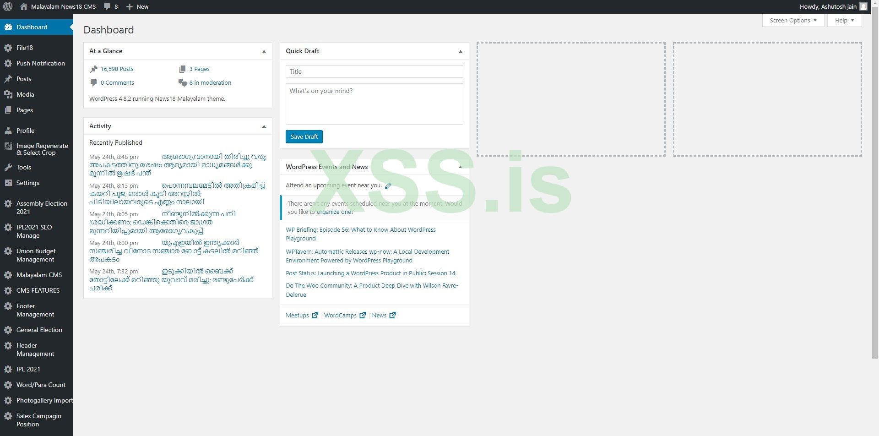879x436 pixels.
Task: Open the 0 Comments link
Action: point(117,83)
